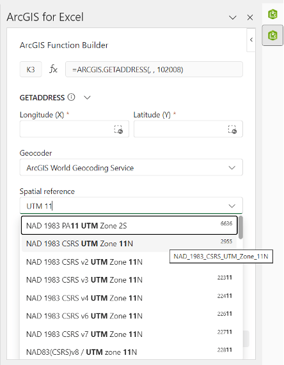Screen dimensions: 284x365
Task: Click the Longitude (X) input field
Action: coord(74,129)
